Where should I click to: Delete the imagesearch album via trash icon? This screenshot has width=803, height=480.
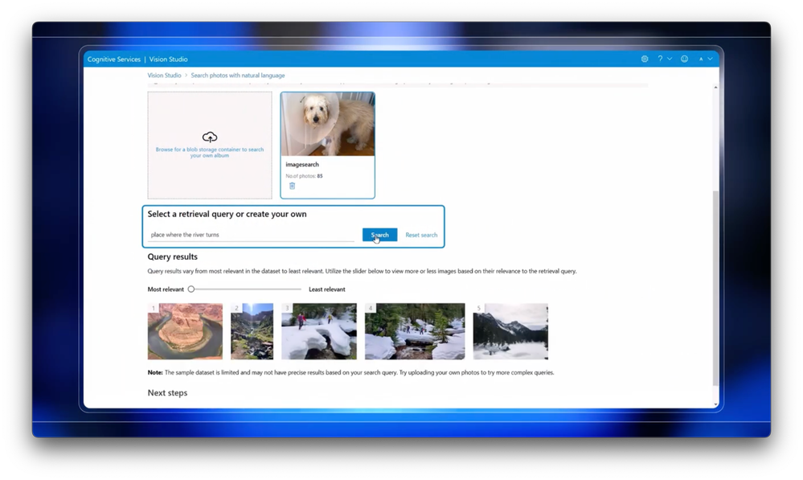(x=292, y=186)
